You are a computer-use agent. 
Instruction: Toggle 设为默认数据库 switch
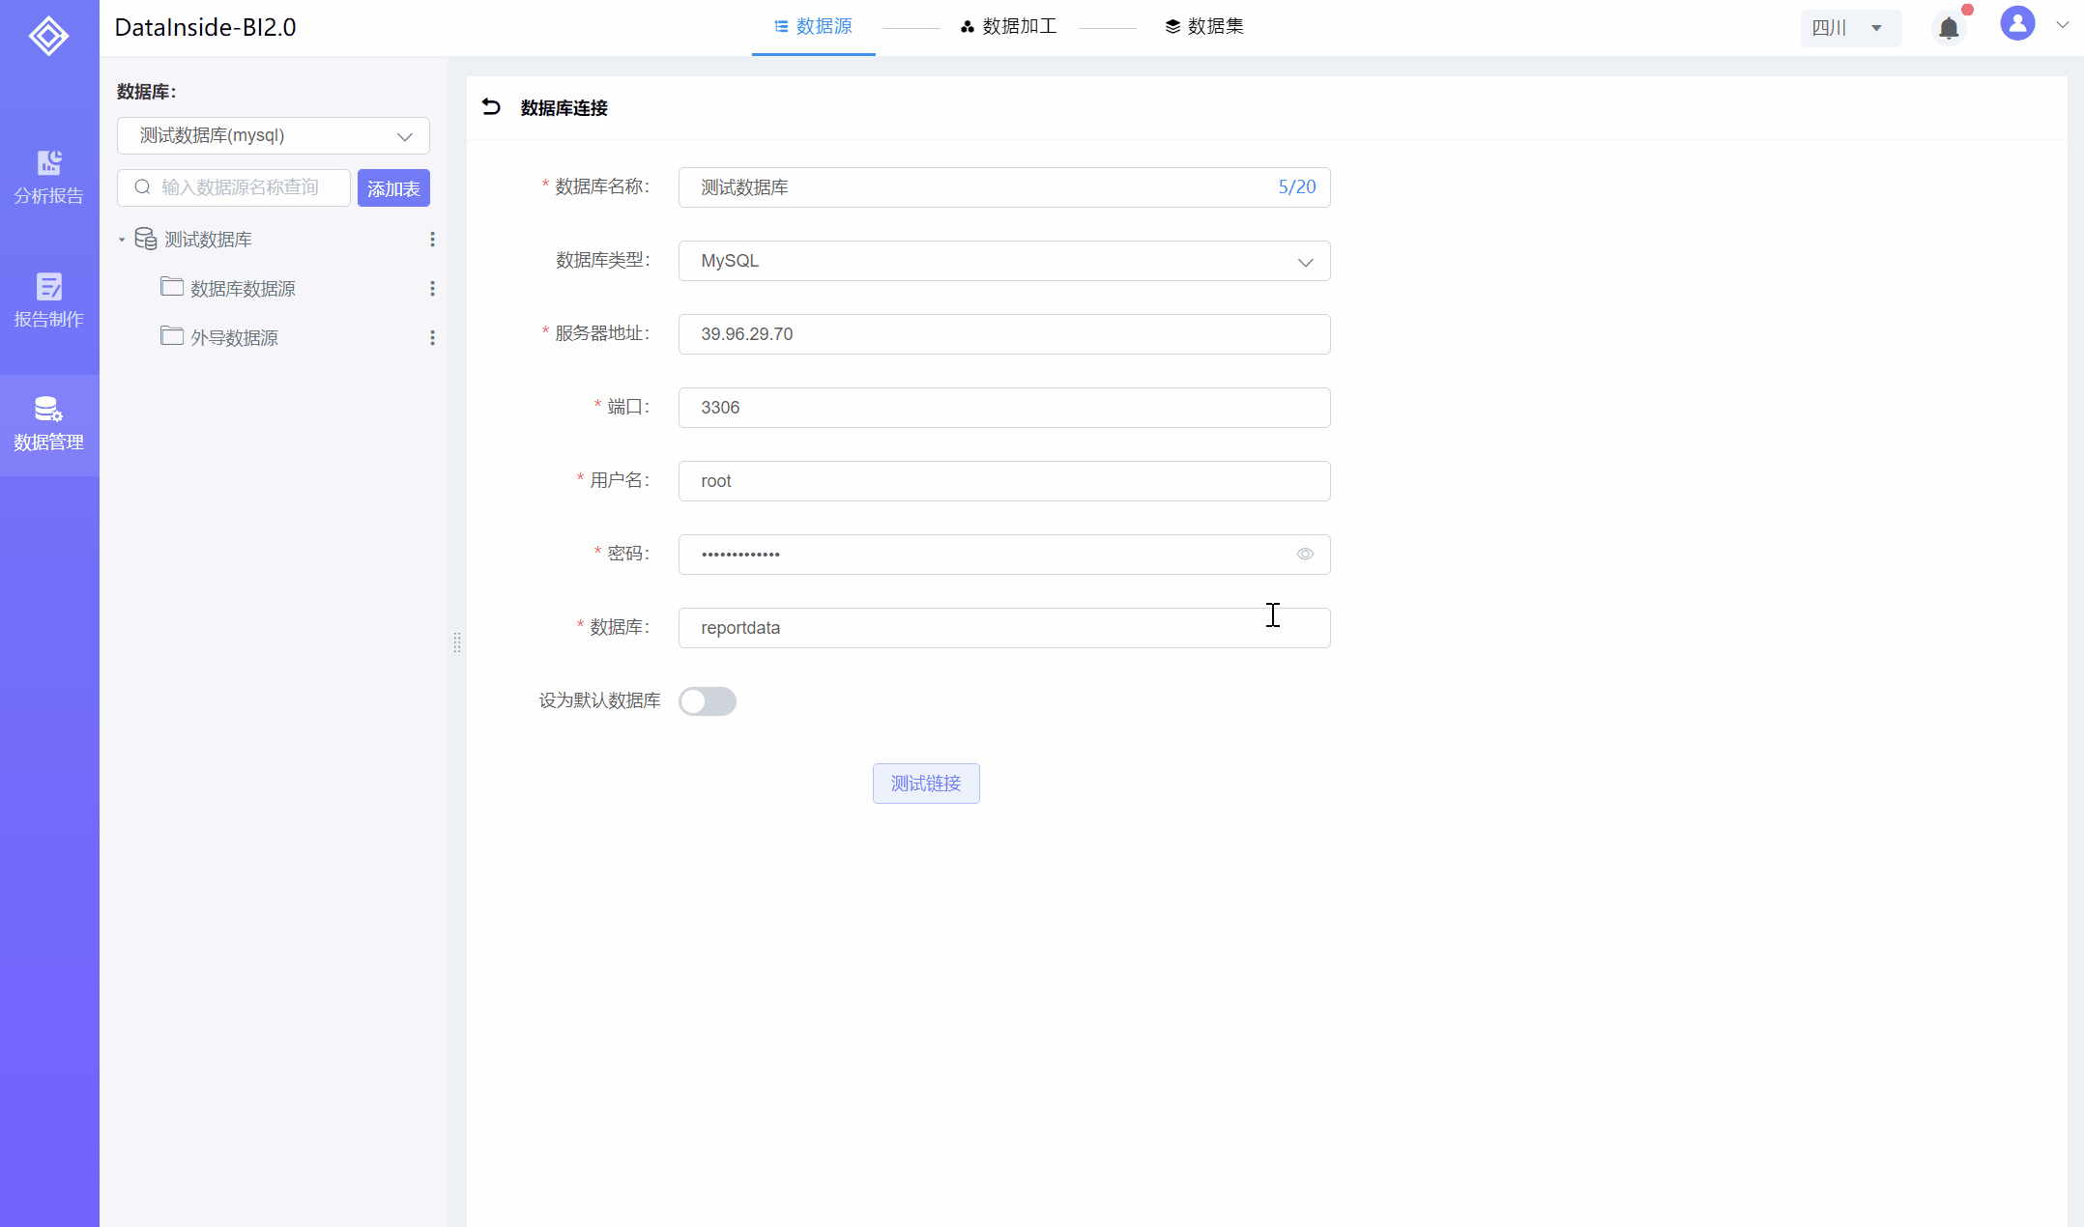pyautogui.click(x=708, y=700)
